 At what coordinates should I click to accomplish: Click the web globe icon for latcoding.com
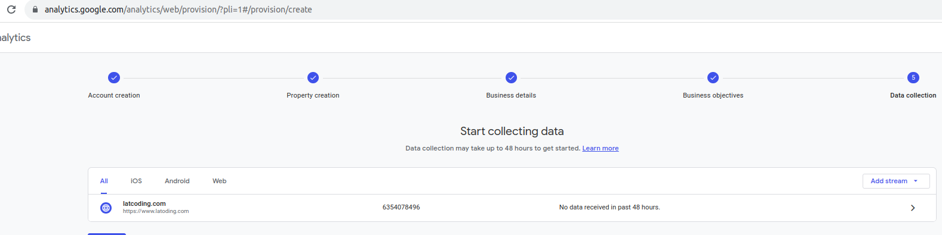pyautogui.click(x=106, y=208)
